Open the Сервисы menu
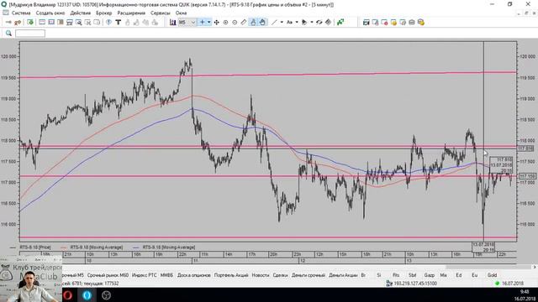 pos(161,13)
